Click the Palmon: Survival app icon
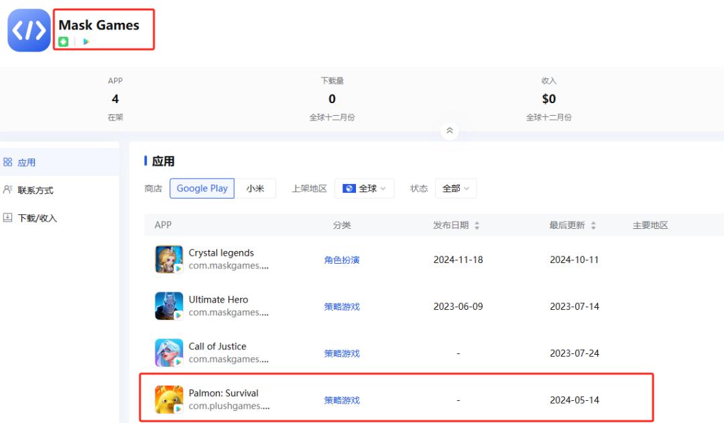This screenshot has height=423, width=724. (x=169, y=400)
